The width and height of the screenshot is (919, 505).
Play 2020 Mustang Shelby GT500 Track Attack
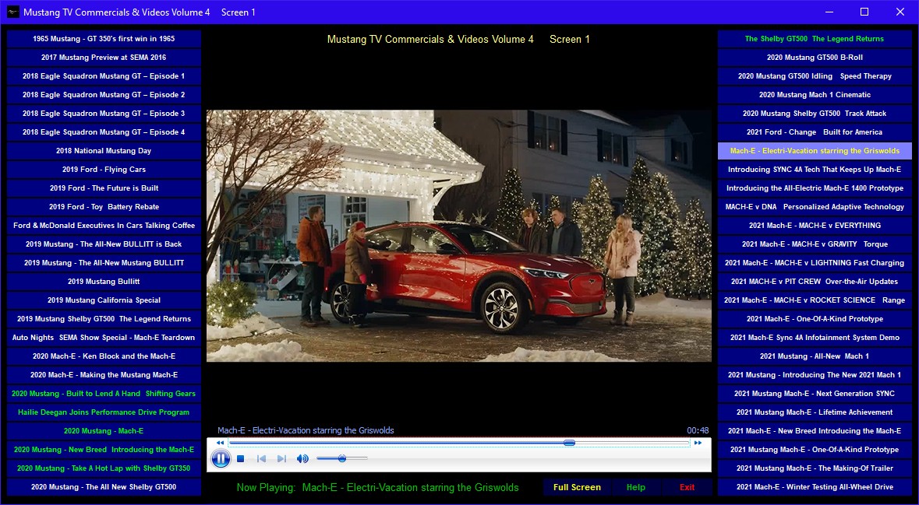coord(815,114)
